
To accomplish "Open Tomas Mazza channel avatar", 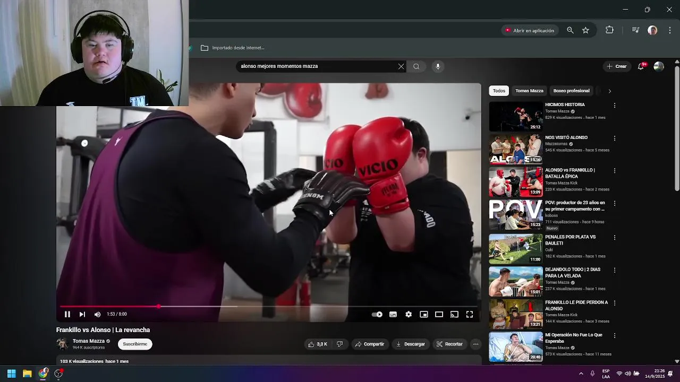I will coord(62,344).
